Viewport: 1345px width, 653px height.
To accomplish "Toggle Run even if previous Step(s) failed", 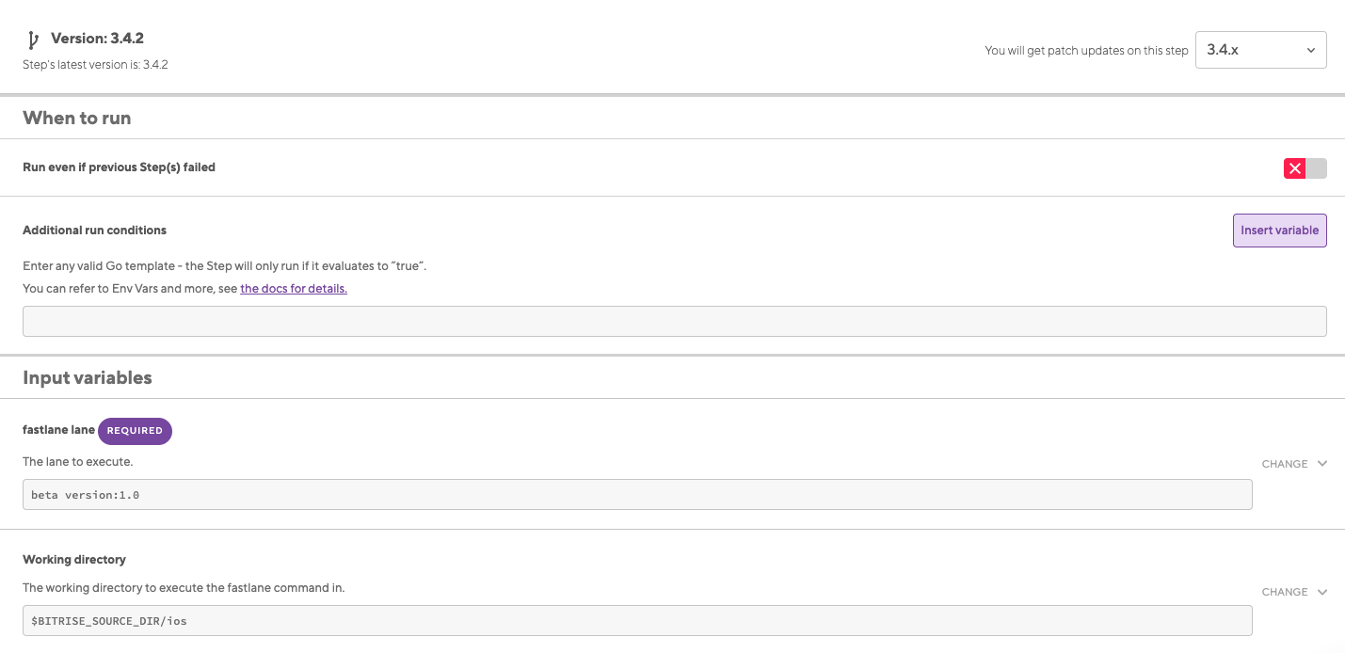I will coord(1305,168).
